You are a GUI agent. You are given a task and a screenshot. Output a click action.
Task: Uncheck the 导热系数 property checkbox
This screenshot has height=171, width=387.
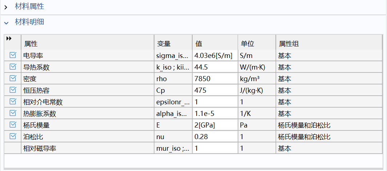(x=13, y=66)
